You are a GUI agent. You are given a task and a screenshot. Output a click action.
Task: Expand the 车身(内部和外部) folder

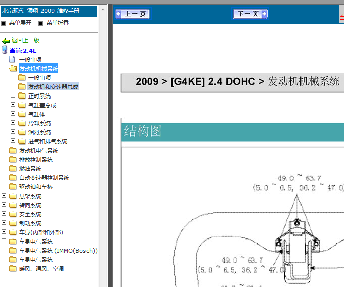[4, 231]
